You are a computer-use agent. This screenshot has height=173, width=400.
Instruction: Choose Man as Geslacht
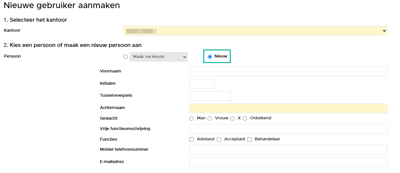point(191,119)
